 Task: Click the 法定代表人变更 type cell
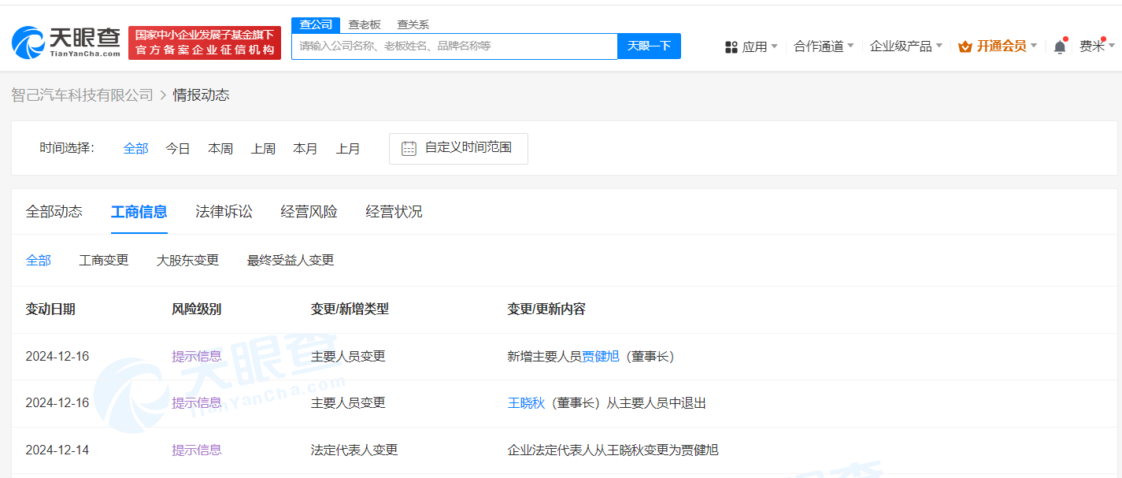tap(354, 450)
